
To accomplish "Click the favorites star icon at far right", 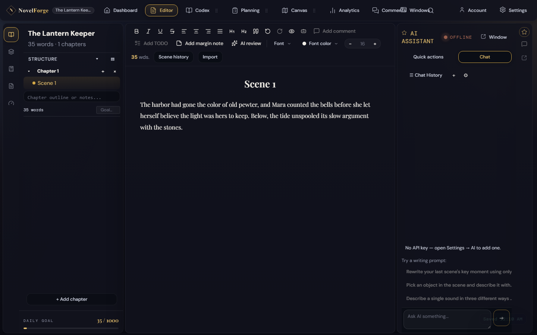I will pyautogui.click(x=524, y=32).
